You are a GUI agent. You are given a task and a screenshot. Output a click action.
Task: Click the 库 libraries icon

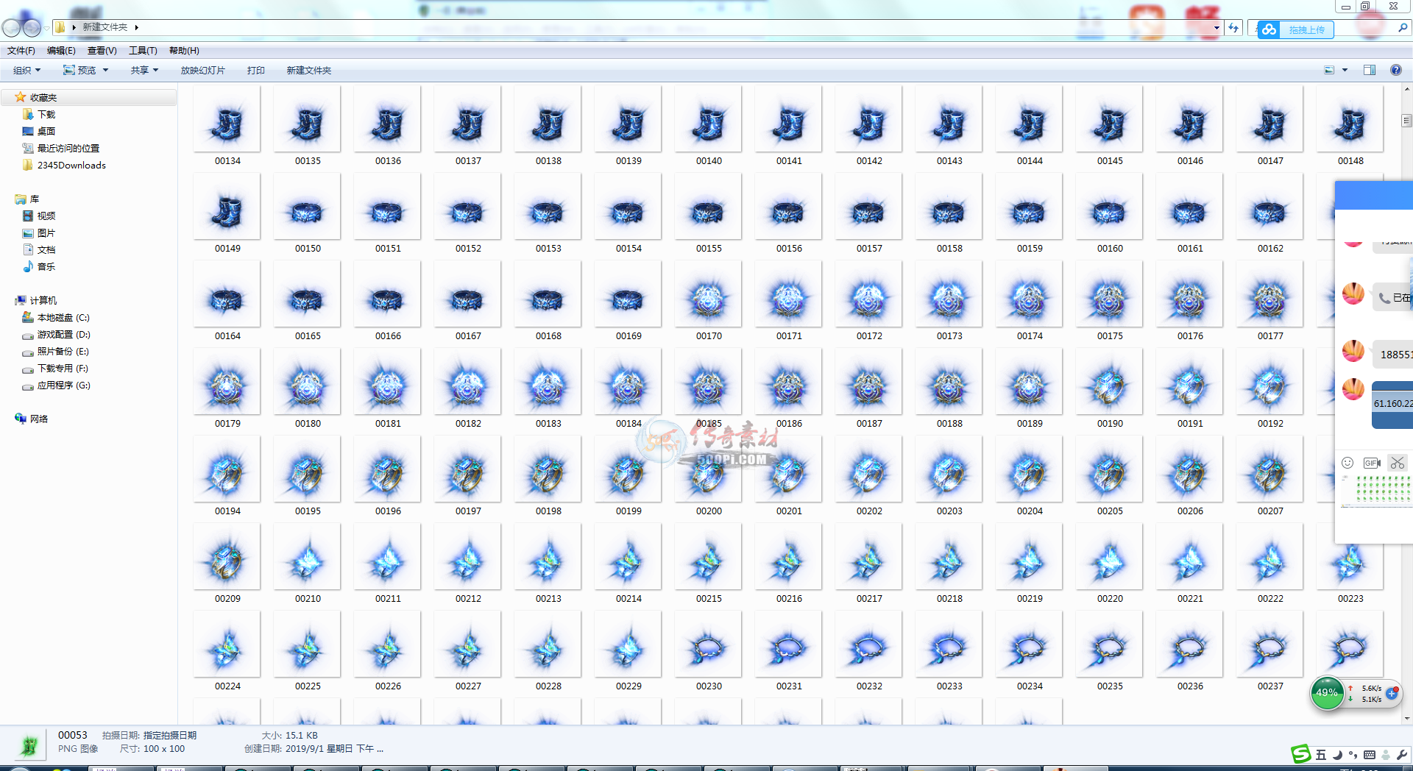click(21, 199)
